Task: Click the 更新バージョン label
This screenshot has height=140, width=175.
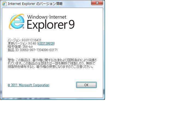Action: point(16,43)
